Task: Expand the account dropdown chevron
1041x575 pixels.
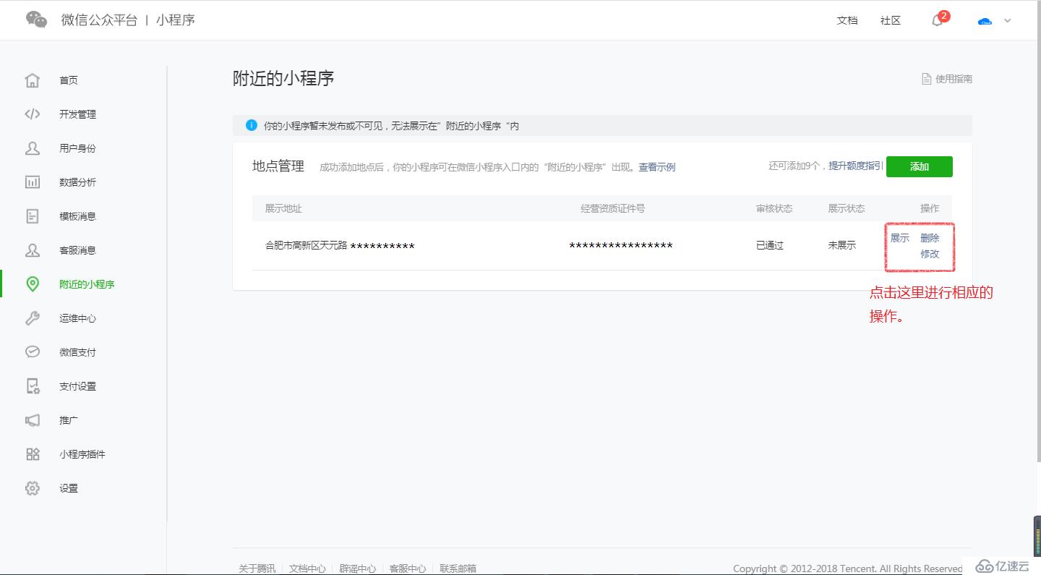Action: (x=1008, y=20)
